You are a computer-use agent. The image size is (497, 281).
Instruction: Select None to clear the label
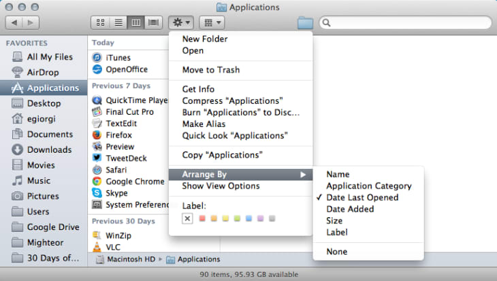click(189, 218)
